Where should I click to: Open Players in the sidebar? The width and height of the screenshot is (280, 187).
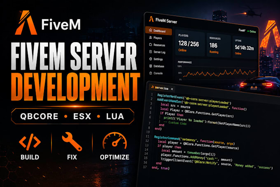click(x=155, y=38)
